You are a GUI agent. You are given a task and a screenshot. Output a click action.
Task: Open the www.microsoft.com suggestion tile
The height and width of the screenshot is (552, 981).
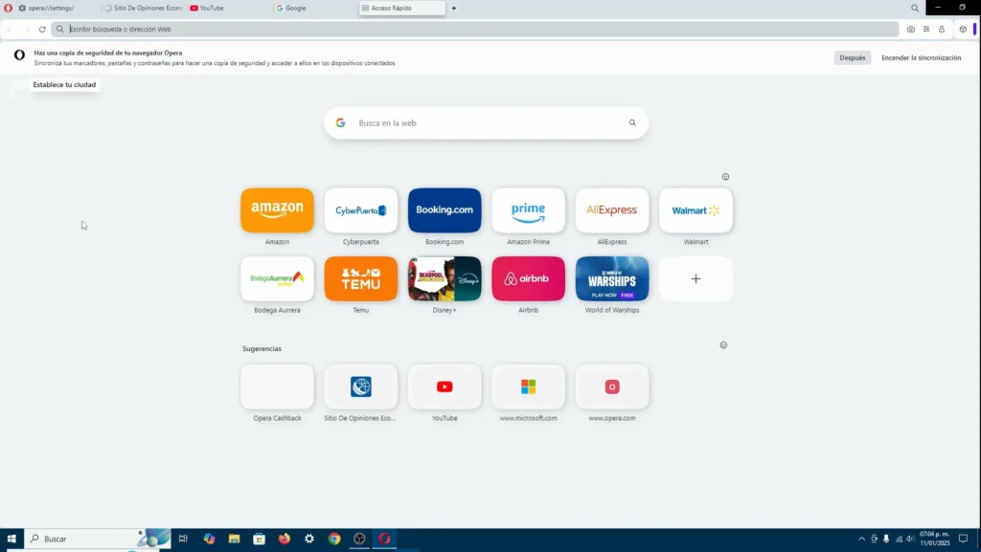[x=529, y=387]
